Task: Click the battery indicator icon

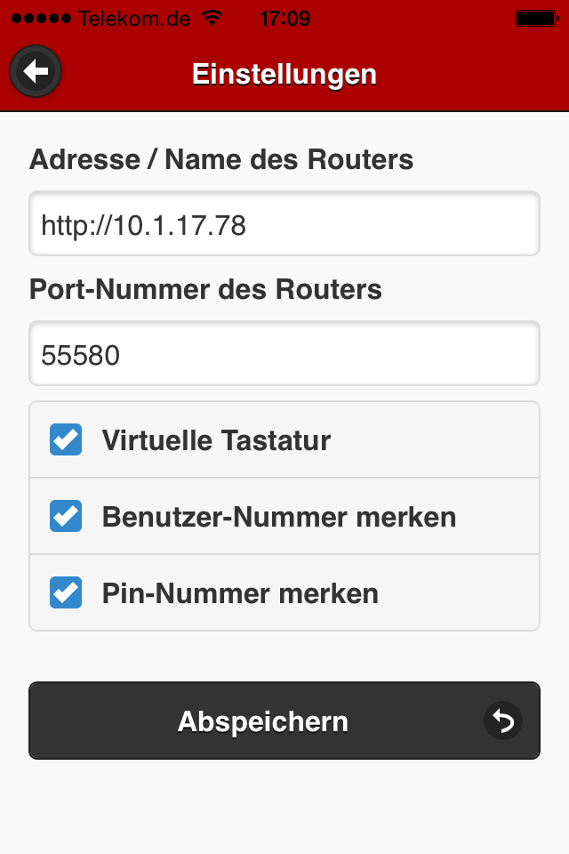Action: click(536, 18)
